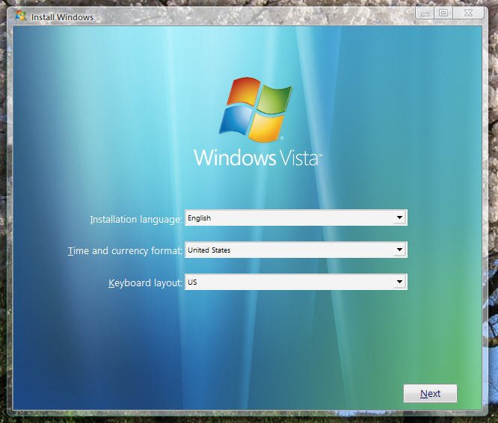Image resolution: width=498 pixels, height=423 pixels.
Task: Maximize the Install Windows window
Action: 444,13
